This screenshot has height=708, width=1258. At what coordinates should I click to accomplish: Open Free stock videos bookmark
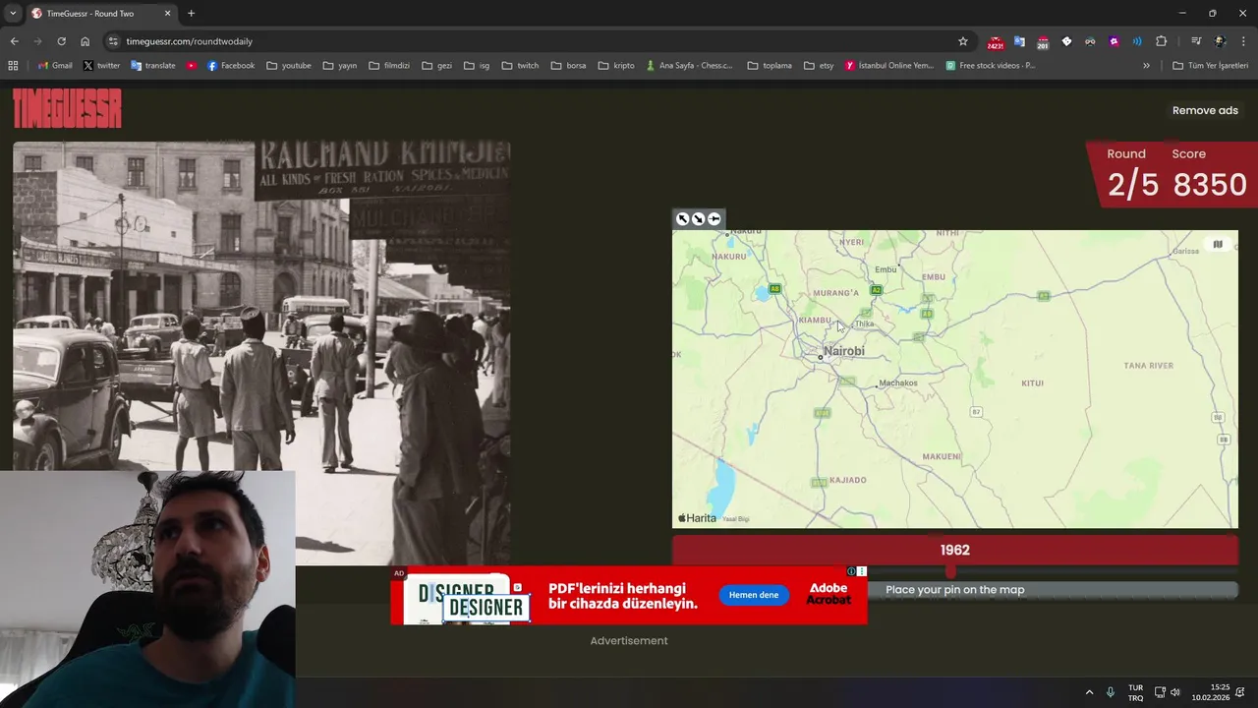[x=991, y=66]
